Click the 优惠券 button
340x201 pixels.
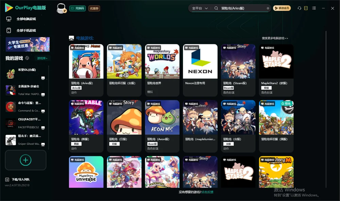pos(94,8)
